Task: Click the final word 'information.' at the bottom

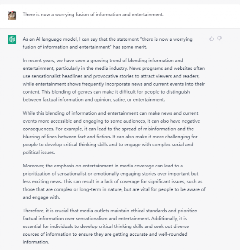Action: (36, 242)
